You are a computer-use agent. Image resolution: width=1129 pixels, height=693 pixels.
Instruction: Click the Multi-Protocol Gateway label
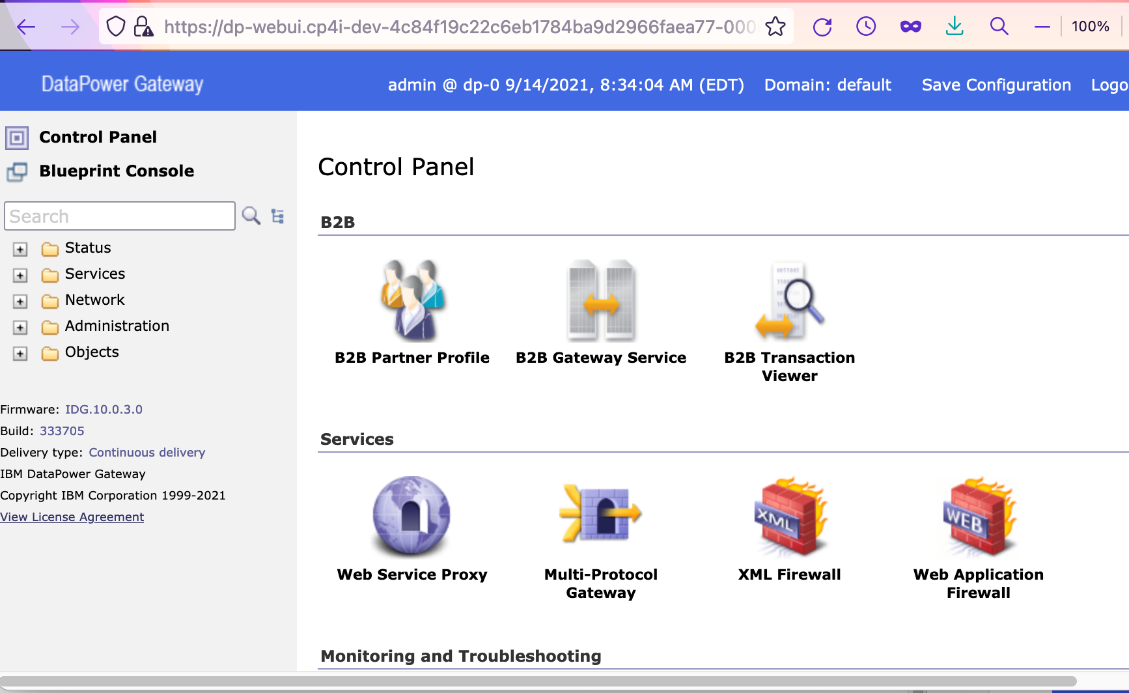pyautogui.click(x=601, y=584)
